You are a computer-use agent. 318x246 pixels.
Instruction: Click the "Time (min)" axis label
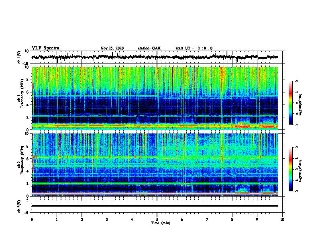point(161,223)
